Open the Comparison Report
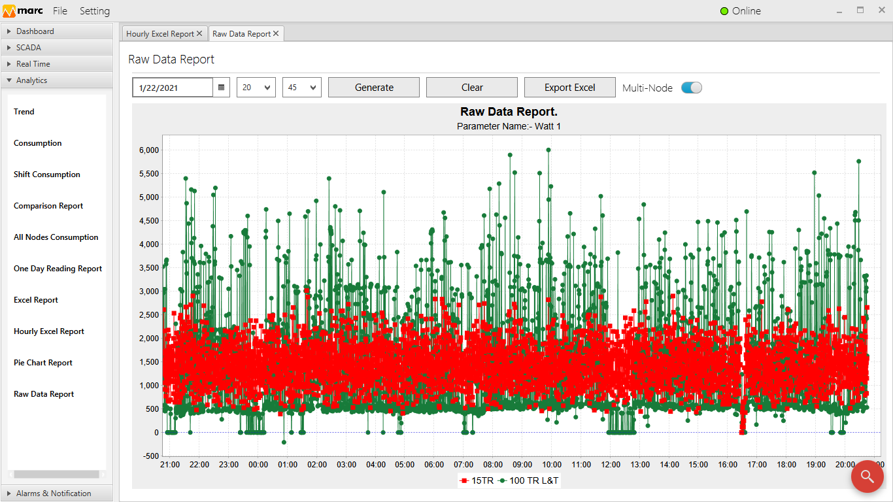The image size is (893, 502). 48,206
